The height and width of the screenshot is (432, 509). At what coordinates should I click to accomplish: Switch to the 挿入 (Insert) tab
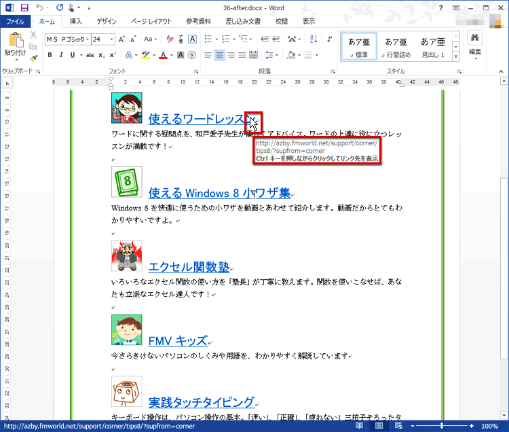point(75,22)
